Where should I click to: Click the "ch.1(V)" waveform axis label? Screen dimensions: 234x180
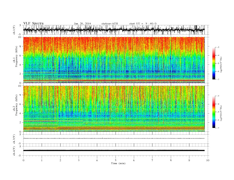point(14,30)
